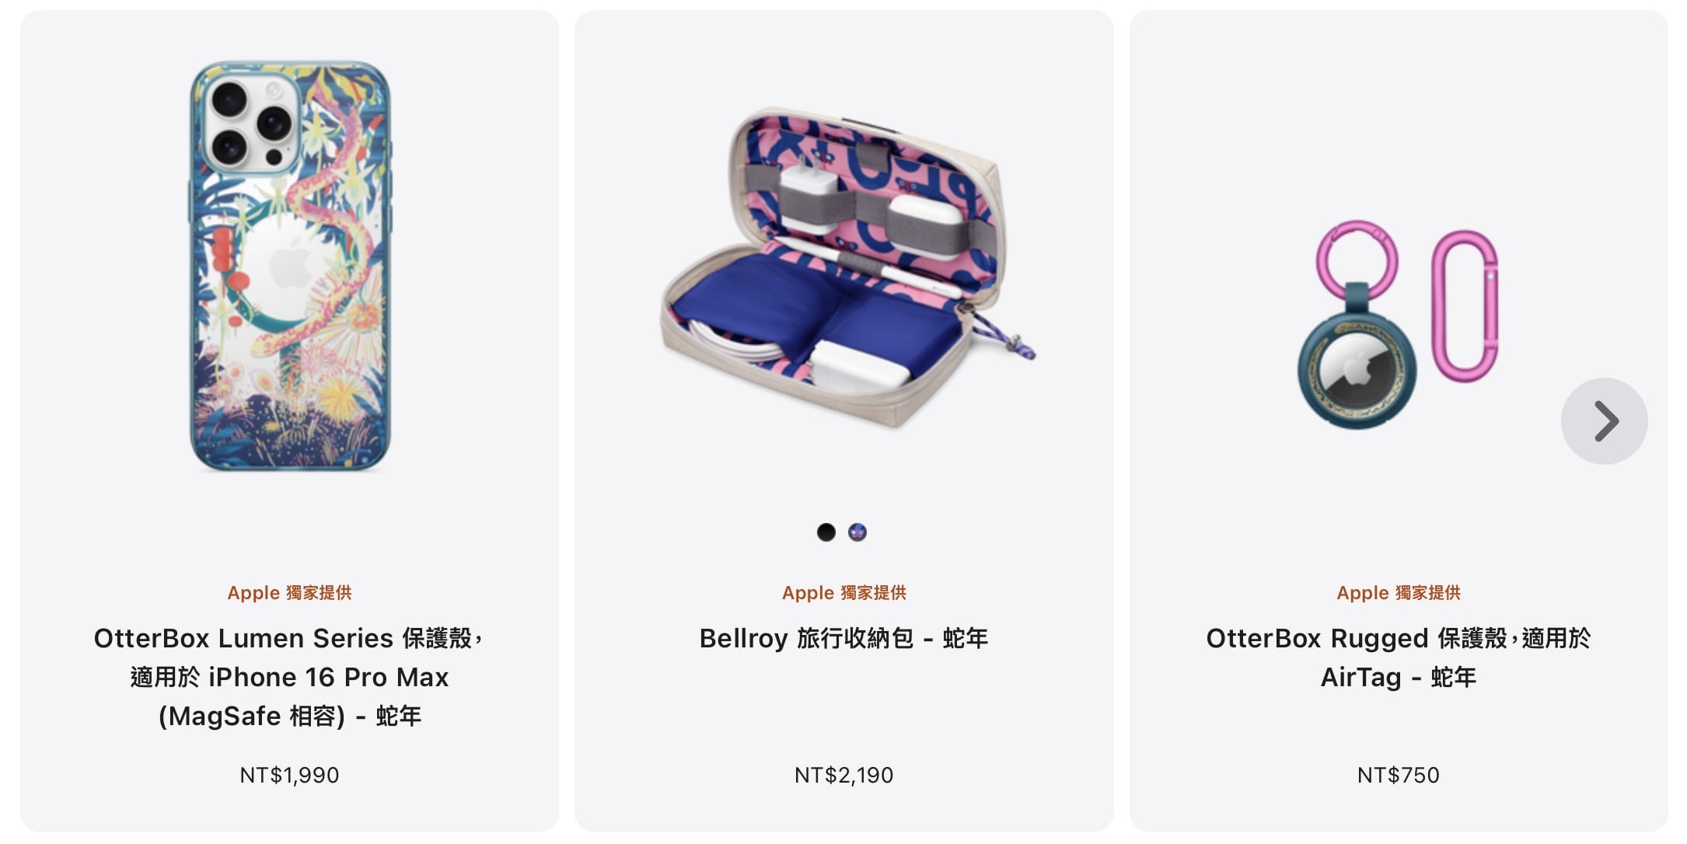1687x844 pixels.
Task: Select the black color swatch for Bellroy pouch
Action: point(826,532)
